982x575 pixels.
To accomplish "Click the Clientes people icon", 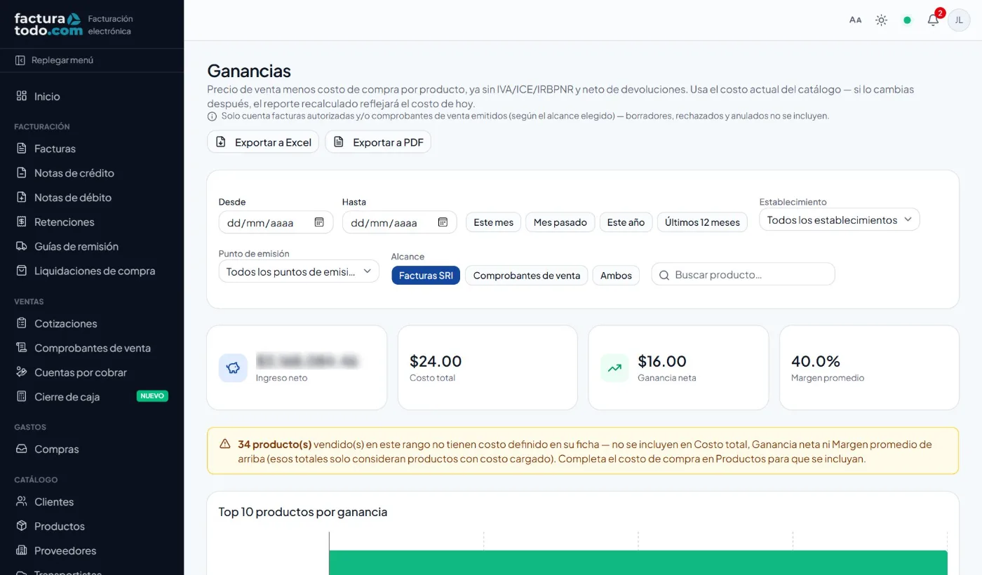I will (22, 501).
